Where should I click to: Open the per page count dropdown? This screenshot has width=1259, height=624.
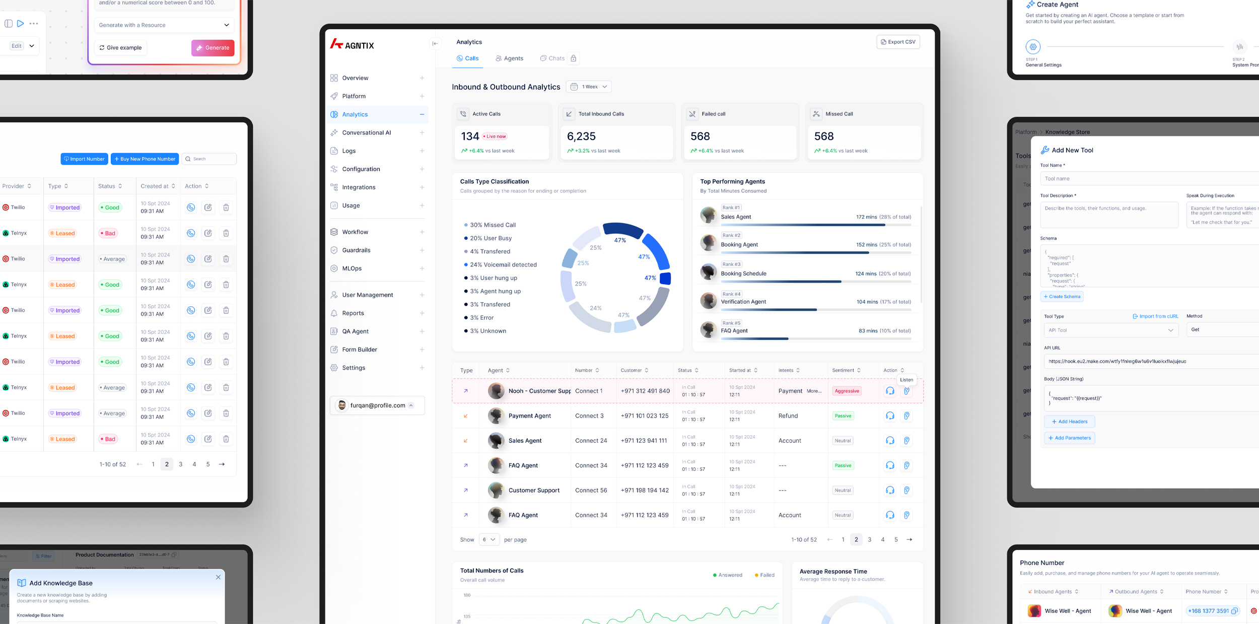[x=489, y=539]
